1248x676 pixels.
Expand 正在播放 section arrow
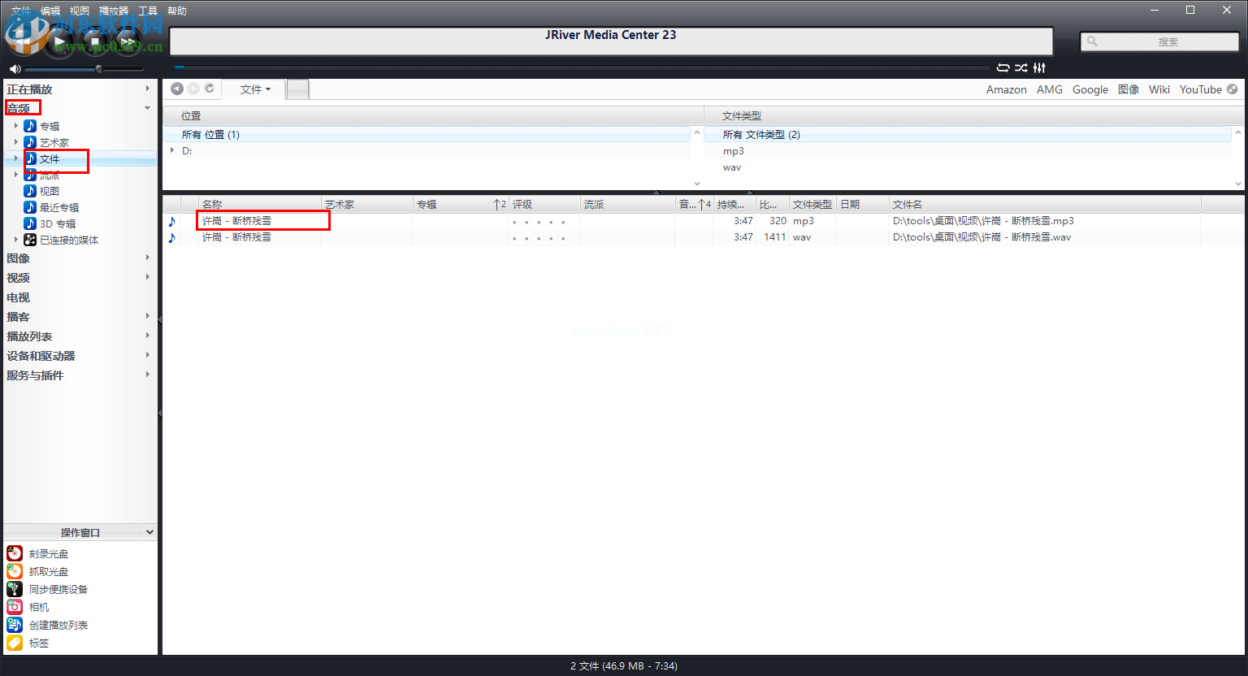[147, 89]
